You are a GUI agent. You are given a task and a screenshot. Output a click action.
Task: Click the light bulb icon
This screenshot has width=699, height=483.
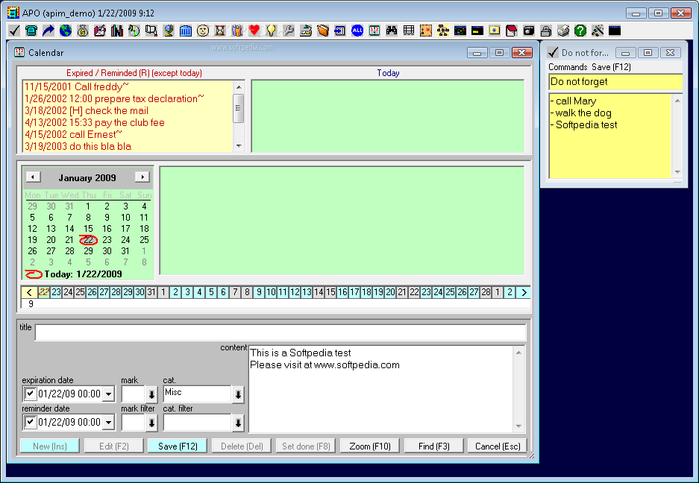click(271, 31)
